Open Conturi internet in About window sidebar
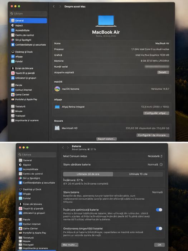Screen dimensions: 188x251 (x=21, y=90)
